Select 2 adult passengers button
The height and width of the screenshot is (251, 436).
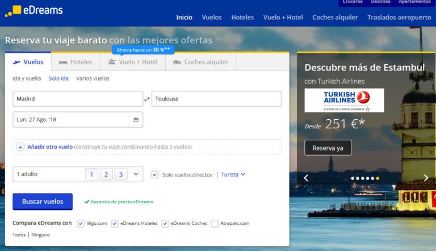[x=106, y=174]
